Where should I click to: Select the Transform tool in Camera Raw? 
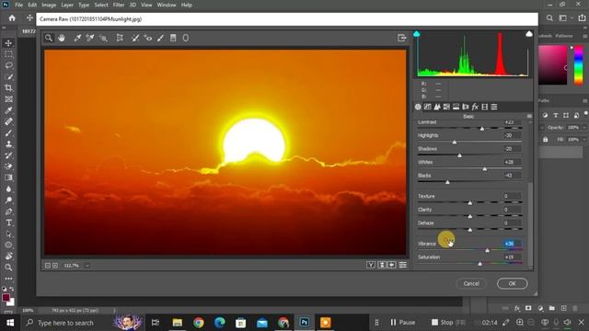coord(120,38)
